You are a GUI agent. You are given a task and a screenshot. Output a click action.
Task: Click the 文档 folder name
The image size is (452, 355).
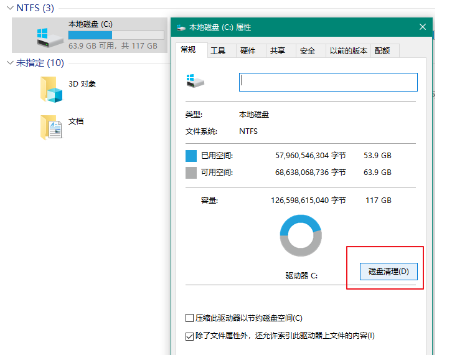(76, 121)
